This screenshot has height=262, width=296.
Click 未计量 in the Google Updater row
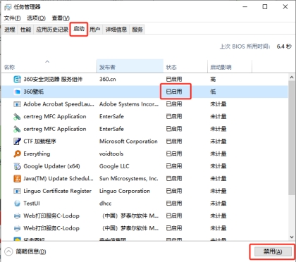[218, 166]
